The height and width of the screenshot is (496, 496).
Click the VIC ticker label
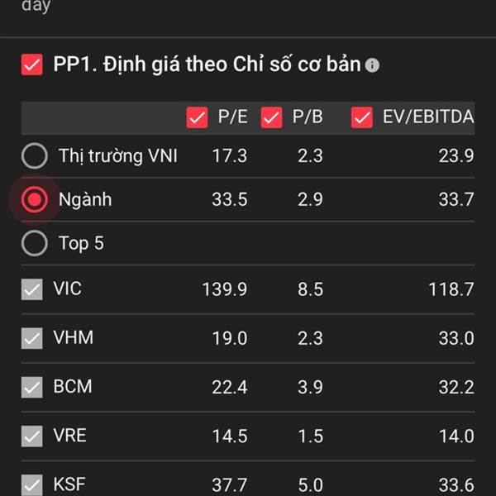68,289
